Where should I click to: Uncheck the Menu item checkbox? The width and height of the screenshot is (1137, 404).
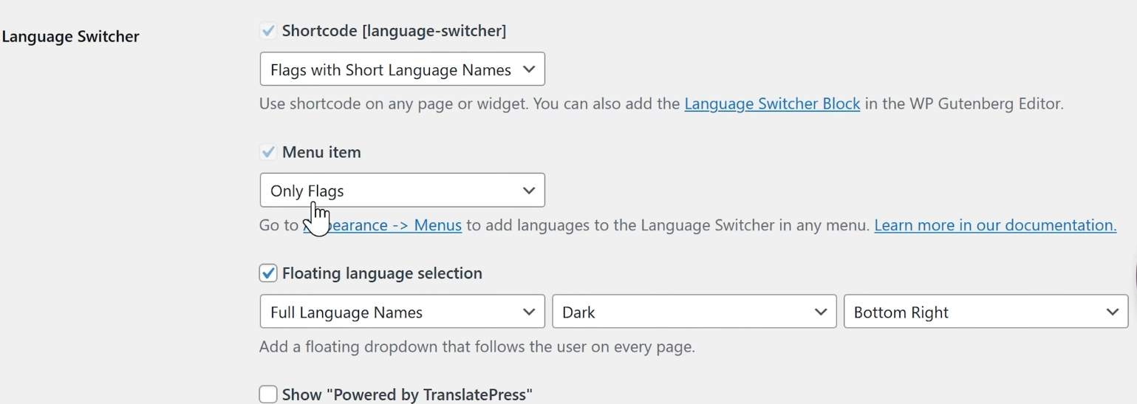[x=268, y=152]
